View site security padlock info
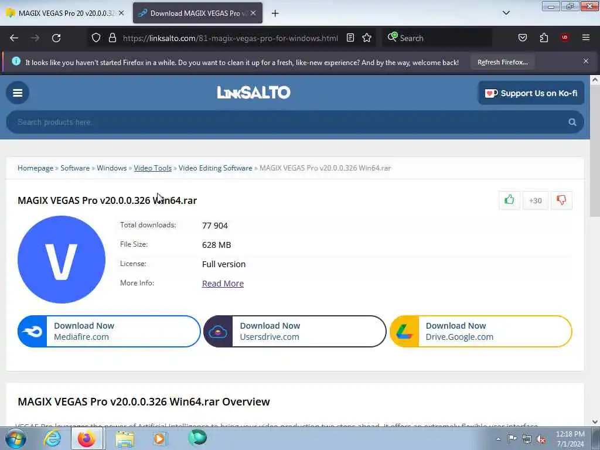 [112, 38]
